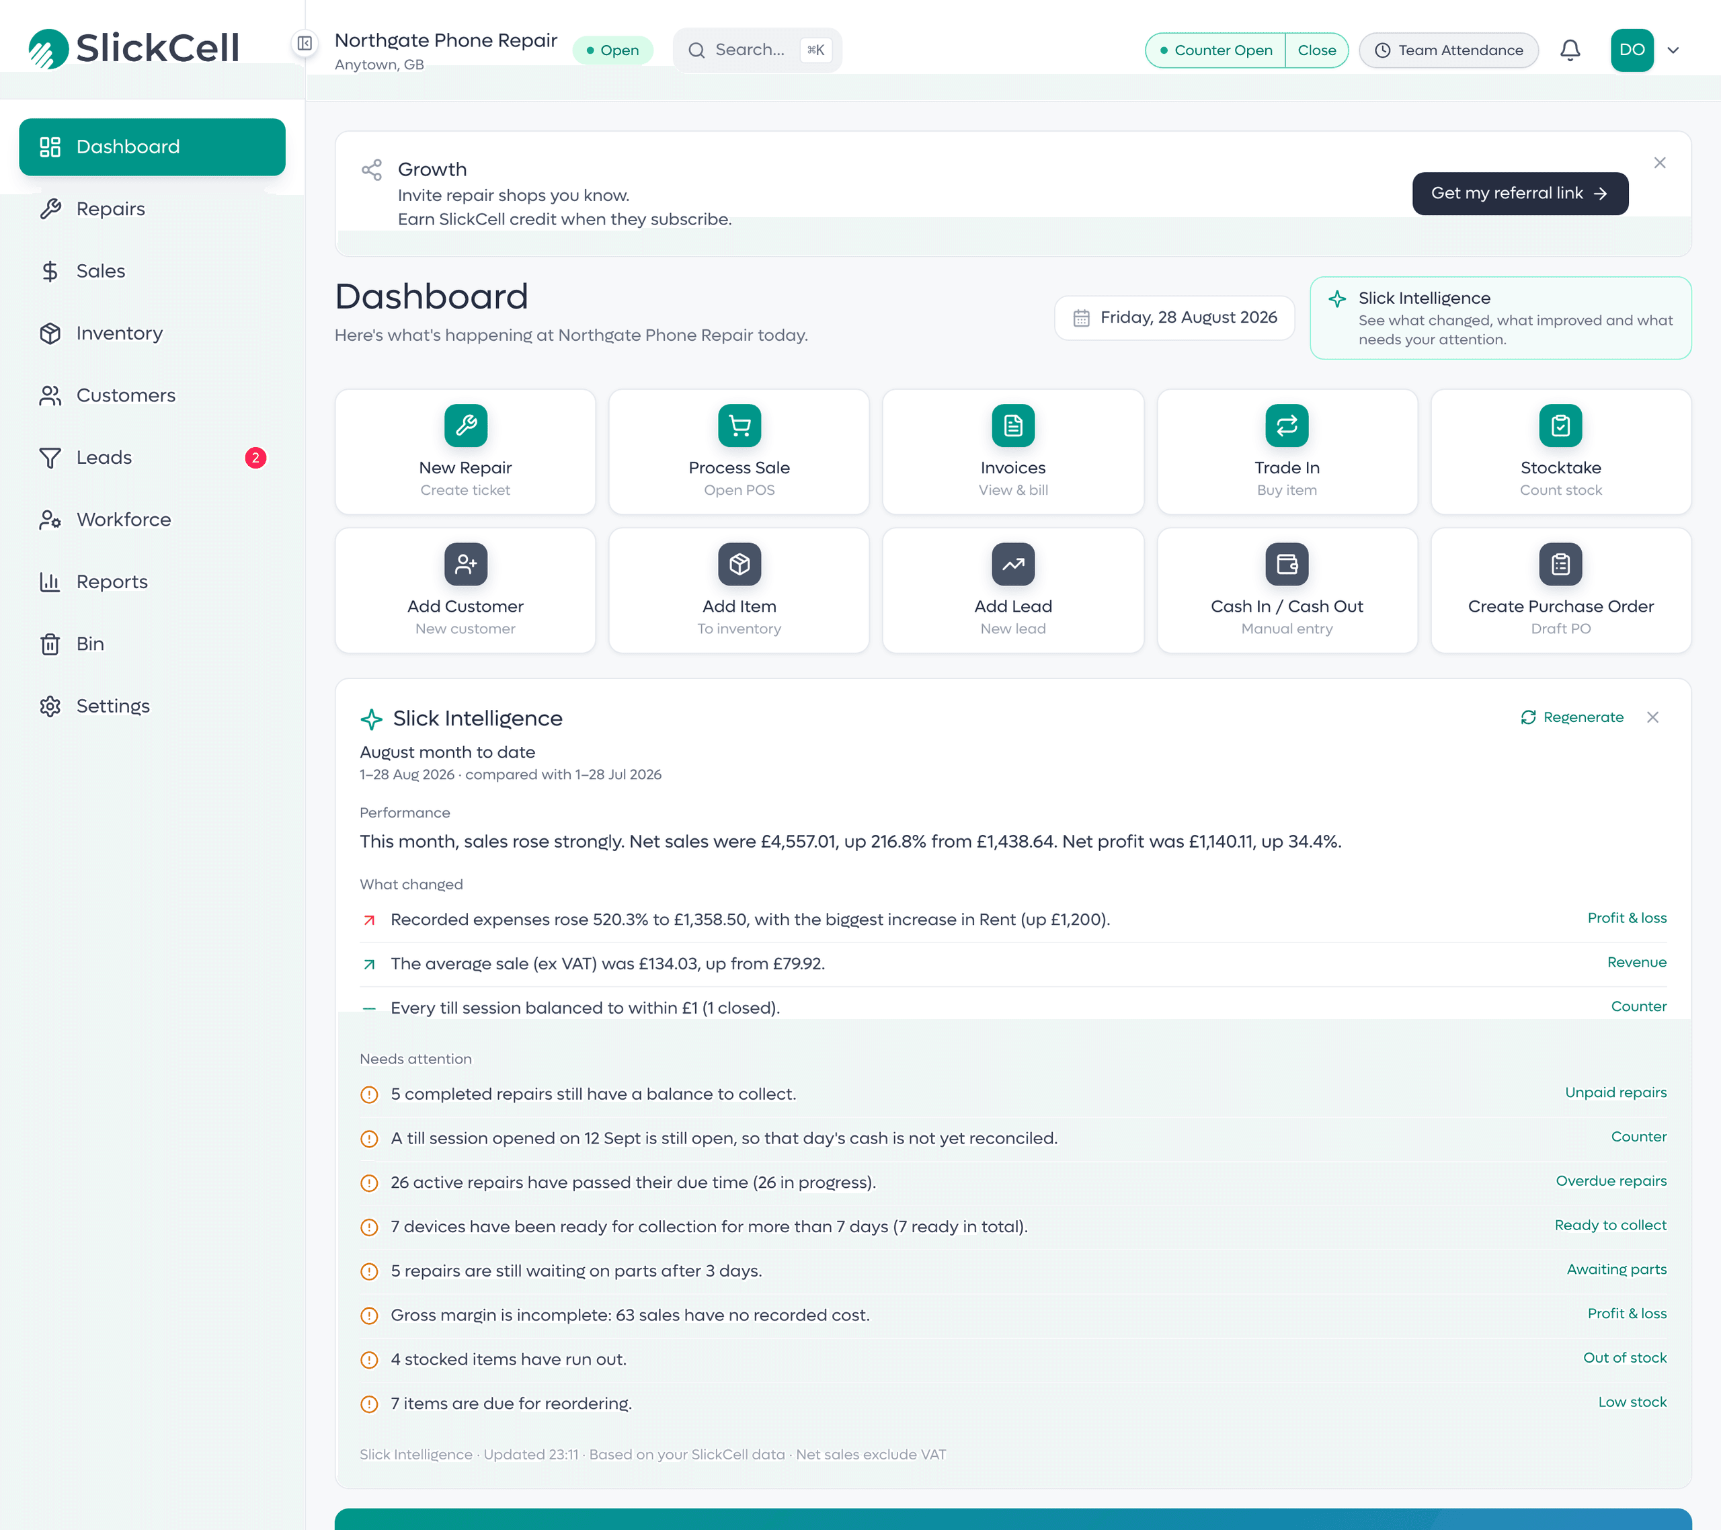Image resolution: width=1721 pixels, height=1530 pixels.
Task: Open Team Attendance
Action: click(x=1448, y=50)
